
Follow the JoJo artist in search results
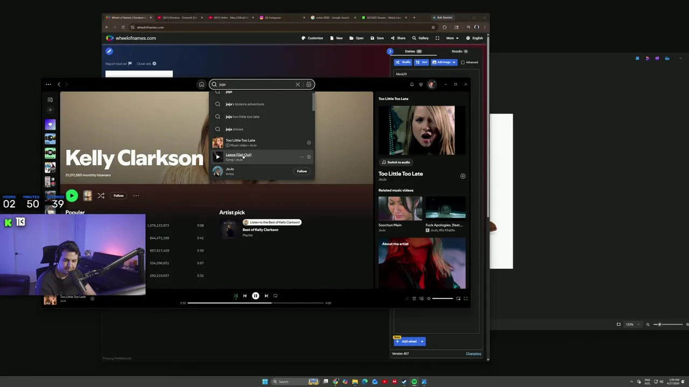[302, 171]
